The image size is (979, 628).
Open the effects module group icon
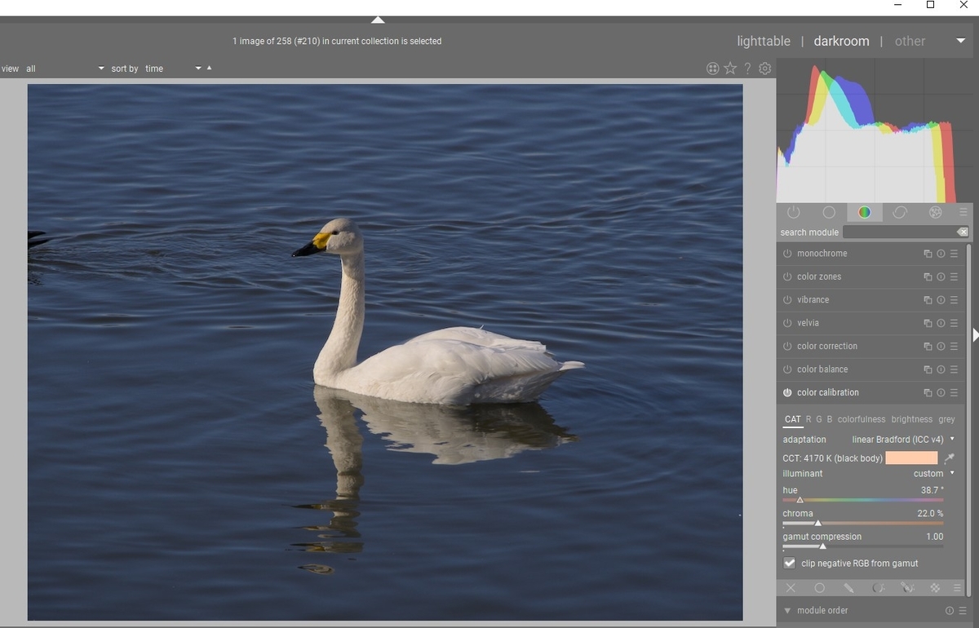(935, 212)
